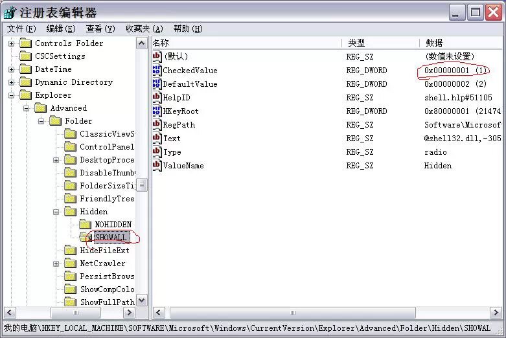Click the CSCSettings folder icon
Viewport: 506px width, 338px height.
26,56
